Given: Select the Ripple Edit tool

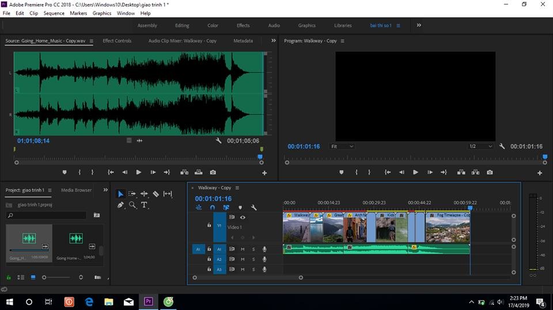Looking at the screenshot, I should [x=144, y=194].
